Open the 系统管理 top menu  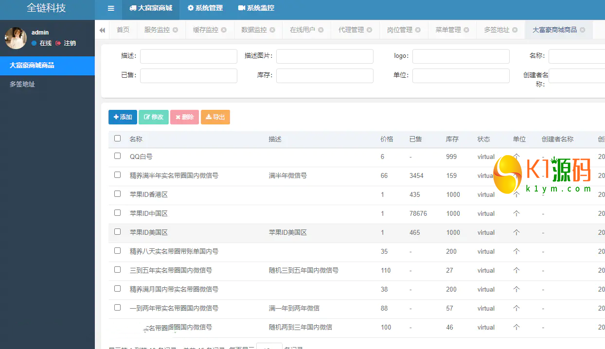click(x=205, y=8)
